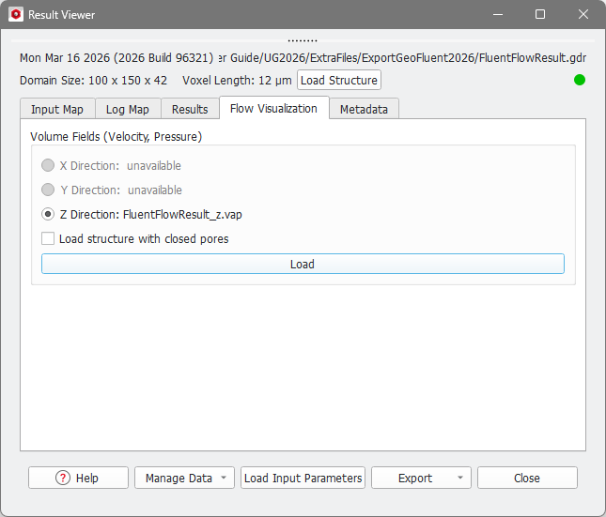Switch to the Log Map tab
This screenshot has width=606, height=517.
pyautogui.click(x=128, y=109)
